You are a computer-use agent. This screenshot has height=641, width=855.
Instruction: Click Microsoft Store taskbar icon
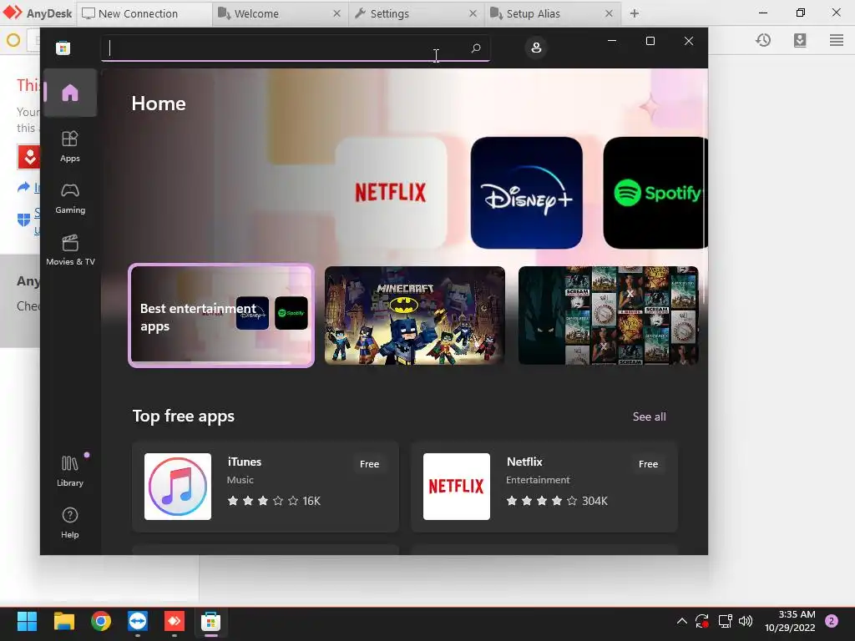211,621
